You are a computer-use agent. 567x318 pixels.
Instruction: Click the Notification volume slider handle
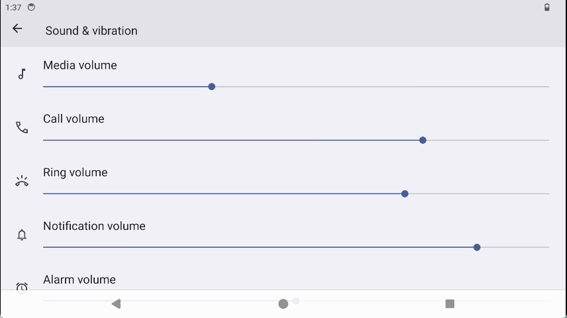coord(477,247)
